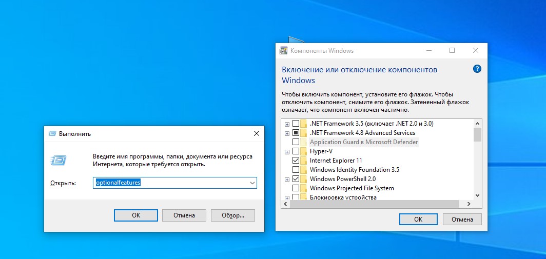Viewport: 546px width, 259px height.
Task: Click the horizontal scrollbar thumb in features list
Action: pyautogui.click(x=374, y=204)
